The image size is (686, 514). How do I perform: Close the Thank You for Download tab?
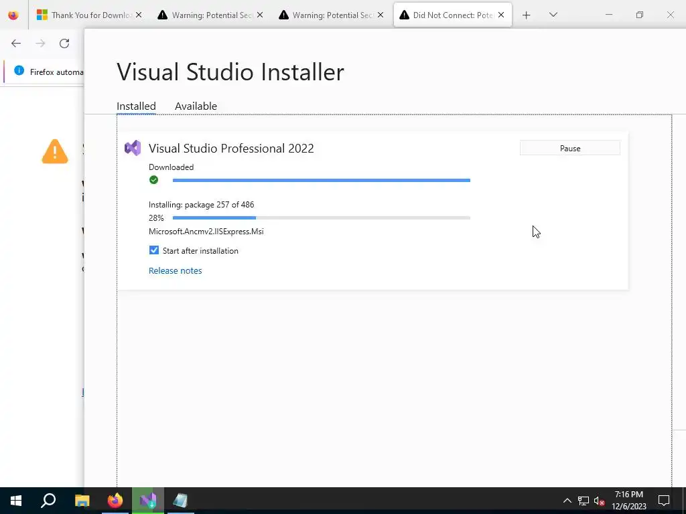click(x=139, y=15)
